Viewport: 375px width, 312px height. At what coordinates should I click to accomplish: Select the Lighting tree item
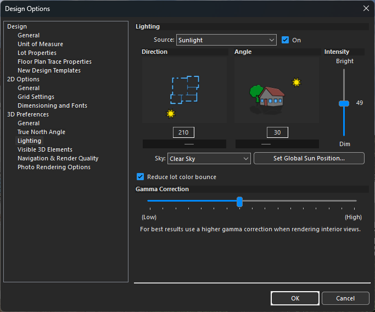point(29,141)
